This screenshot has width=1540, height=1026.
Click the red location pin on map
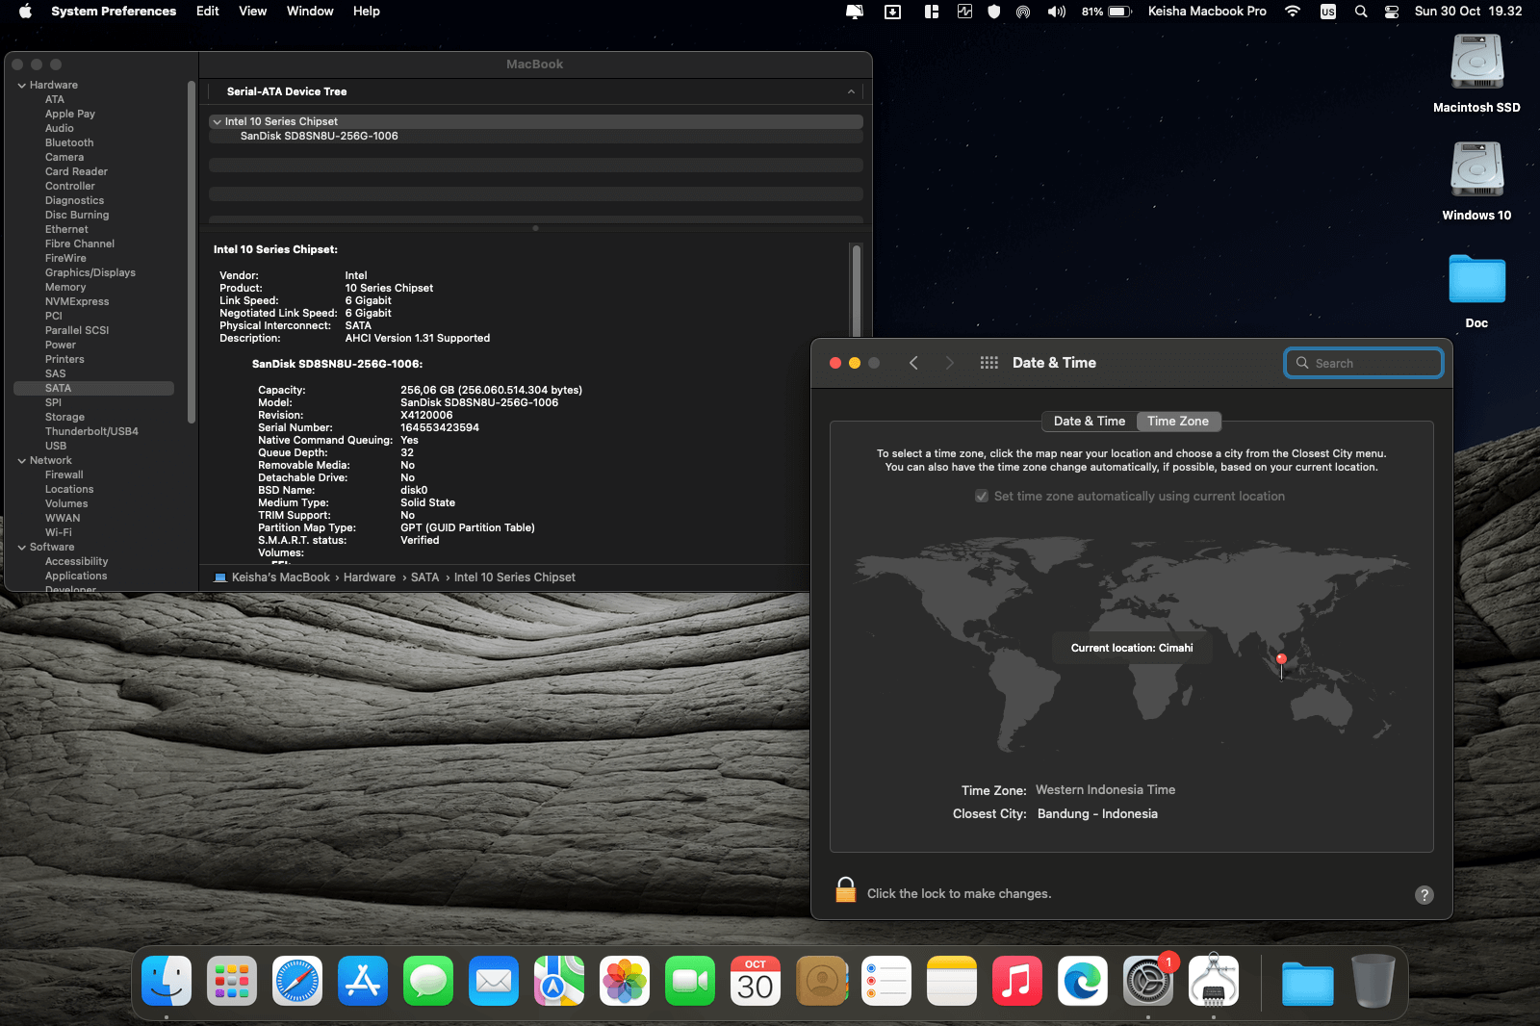1281,660
